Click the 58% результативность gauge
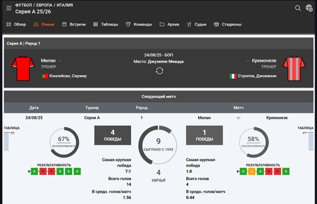 coord(254,142)
